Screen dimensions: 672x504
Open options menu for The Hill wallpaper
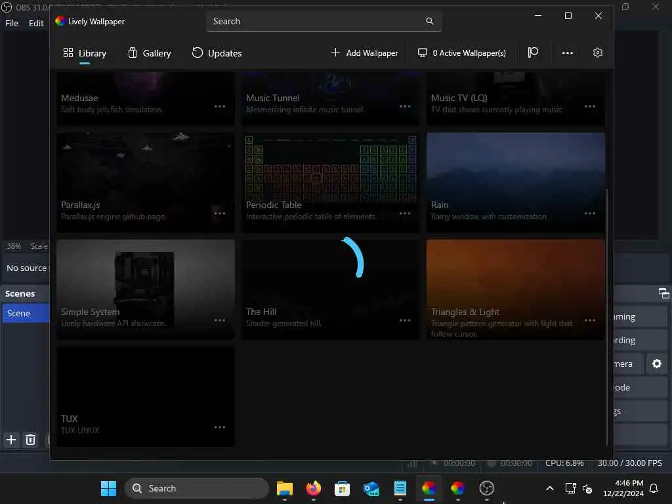405,320
